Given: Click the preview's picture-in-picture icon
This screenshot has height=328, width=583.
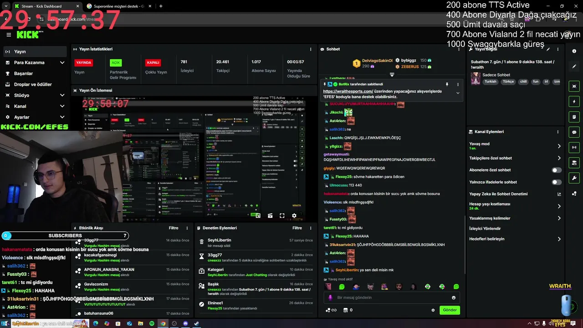Looking at the screenshot, I should click(x=258, y=216).
